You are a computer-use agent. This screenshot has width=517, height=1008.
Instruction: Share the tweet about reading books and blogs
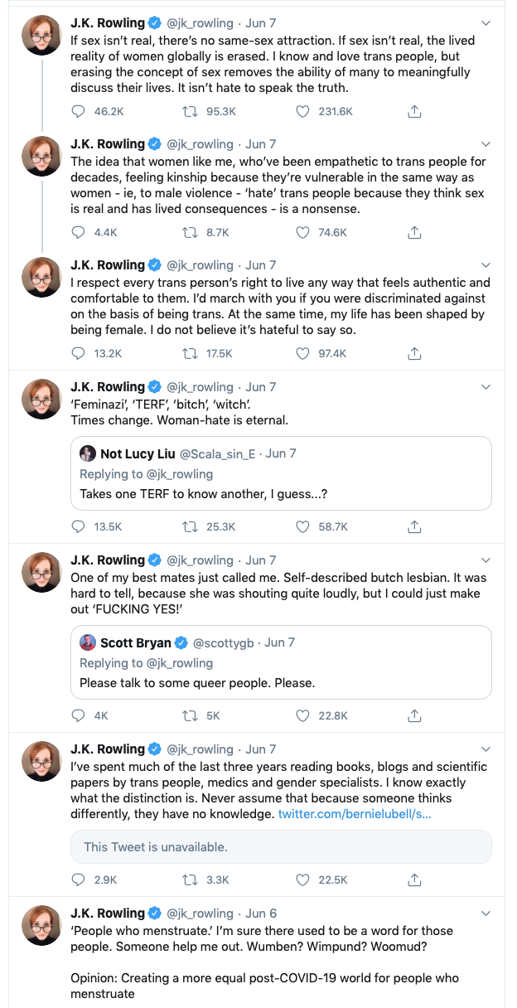(415, 880)
